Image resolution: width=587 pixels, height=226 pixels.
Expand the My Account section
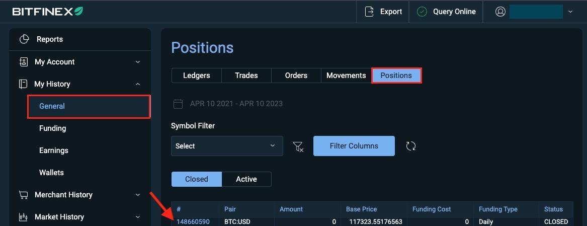(x=138, y=62)
